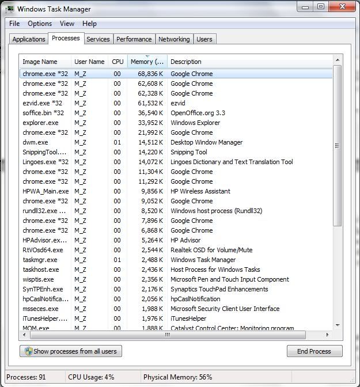Sort by User Name column header
This screenshot has width=360, height=387.
coord(89,62)
